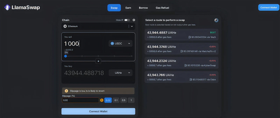This screenshot has height=118, width=280.
Task: Open the USDC sell token selector
Action: (120, 43)
